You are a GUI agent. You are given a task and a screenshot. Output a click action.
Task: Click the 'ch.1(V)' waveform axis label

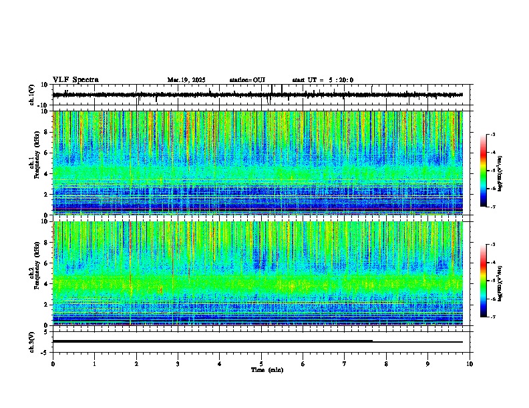coord(32,95)
